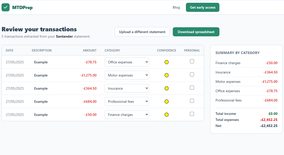Open the Insurance category dropdown
This screenshot has height=155, width=284.
point(127,88)
